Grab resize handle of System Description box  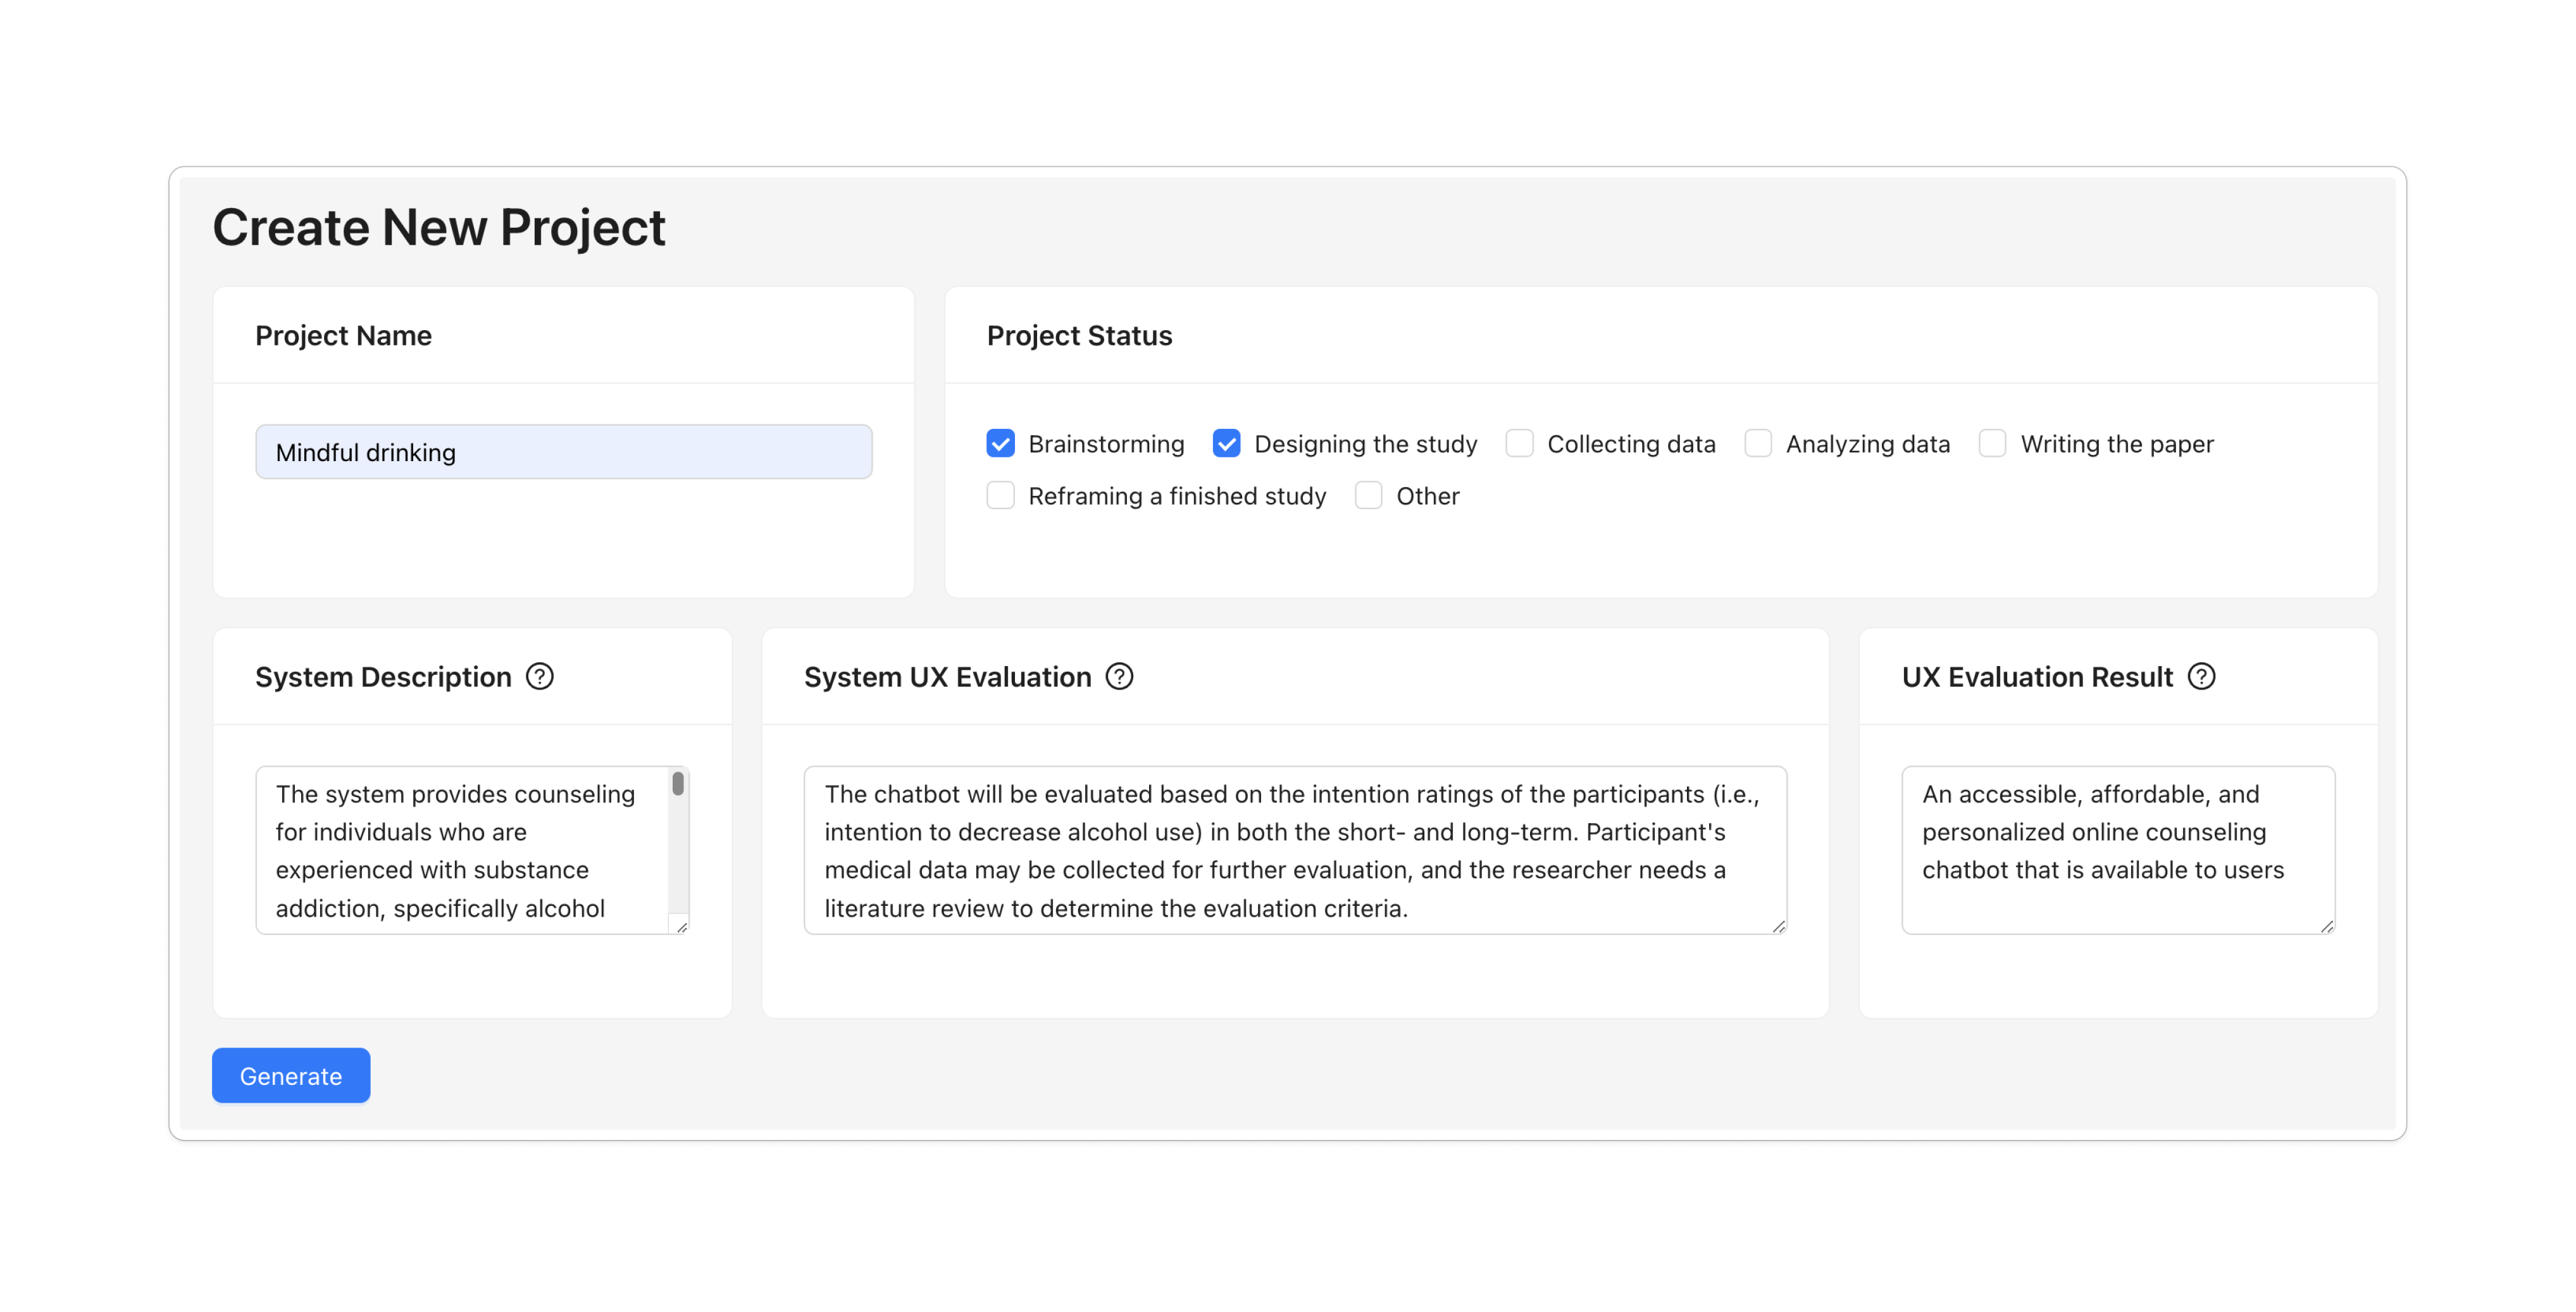pyautogui.click(x=682, y=927)
